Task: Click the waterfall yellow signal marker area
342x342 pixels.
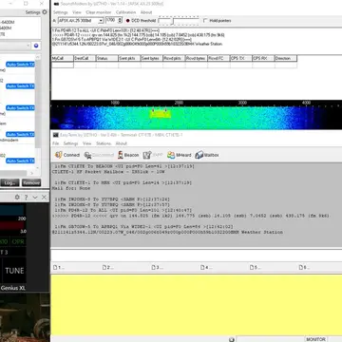Action: tap(160, 113)
